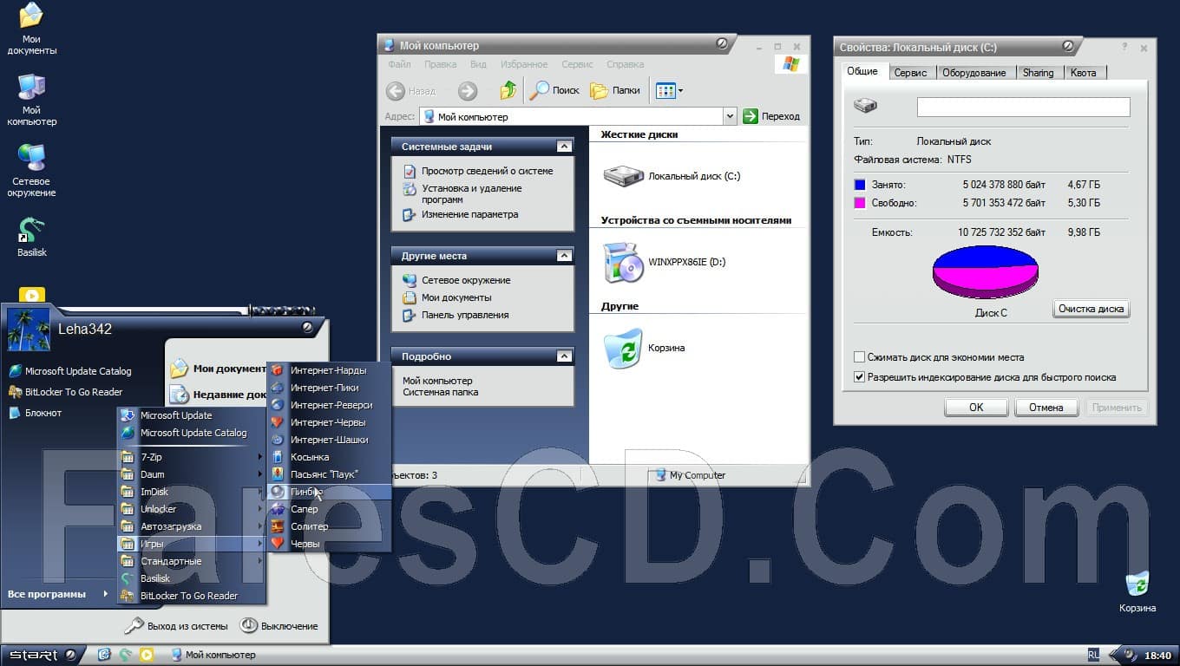Image resolution: width=1180 pixels, height=666 pixels.
Task: Launch Солитер game
Action: tap(329, 526)
